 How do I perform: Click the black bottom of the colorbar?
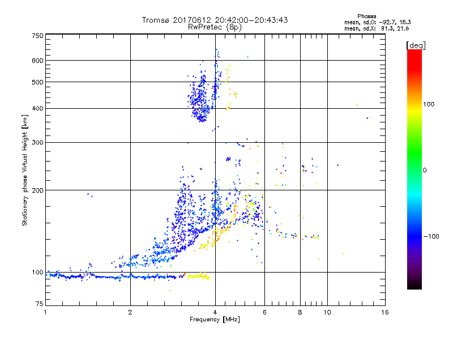pos(414,285)
